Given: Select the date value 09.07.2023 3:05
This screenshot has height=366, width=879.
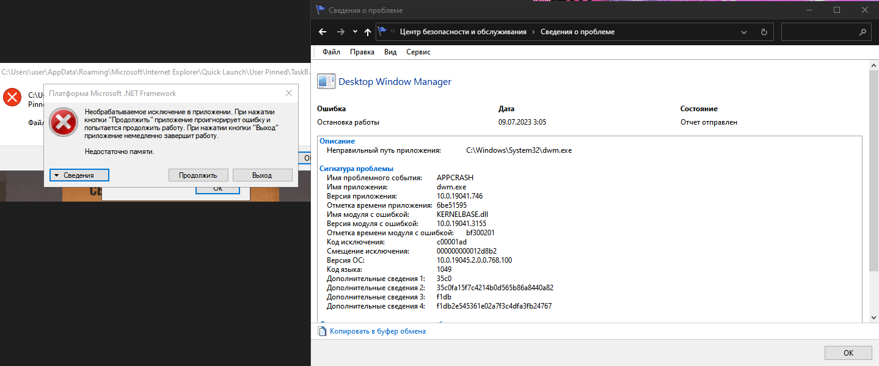Looking at the screenshot, I should pyautogui.click(x=522, y=122).
